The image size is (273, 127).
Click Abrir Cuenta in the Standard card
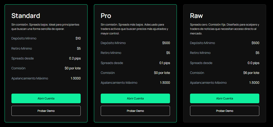46,98
